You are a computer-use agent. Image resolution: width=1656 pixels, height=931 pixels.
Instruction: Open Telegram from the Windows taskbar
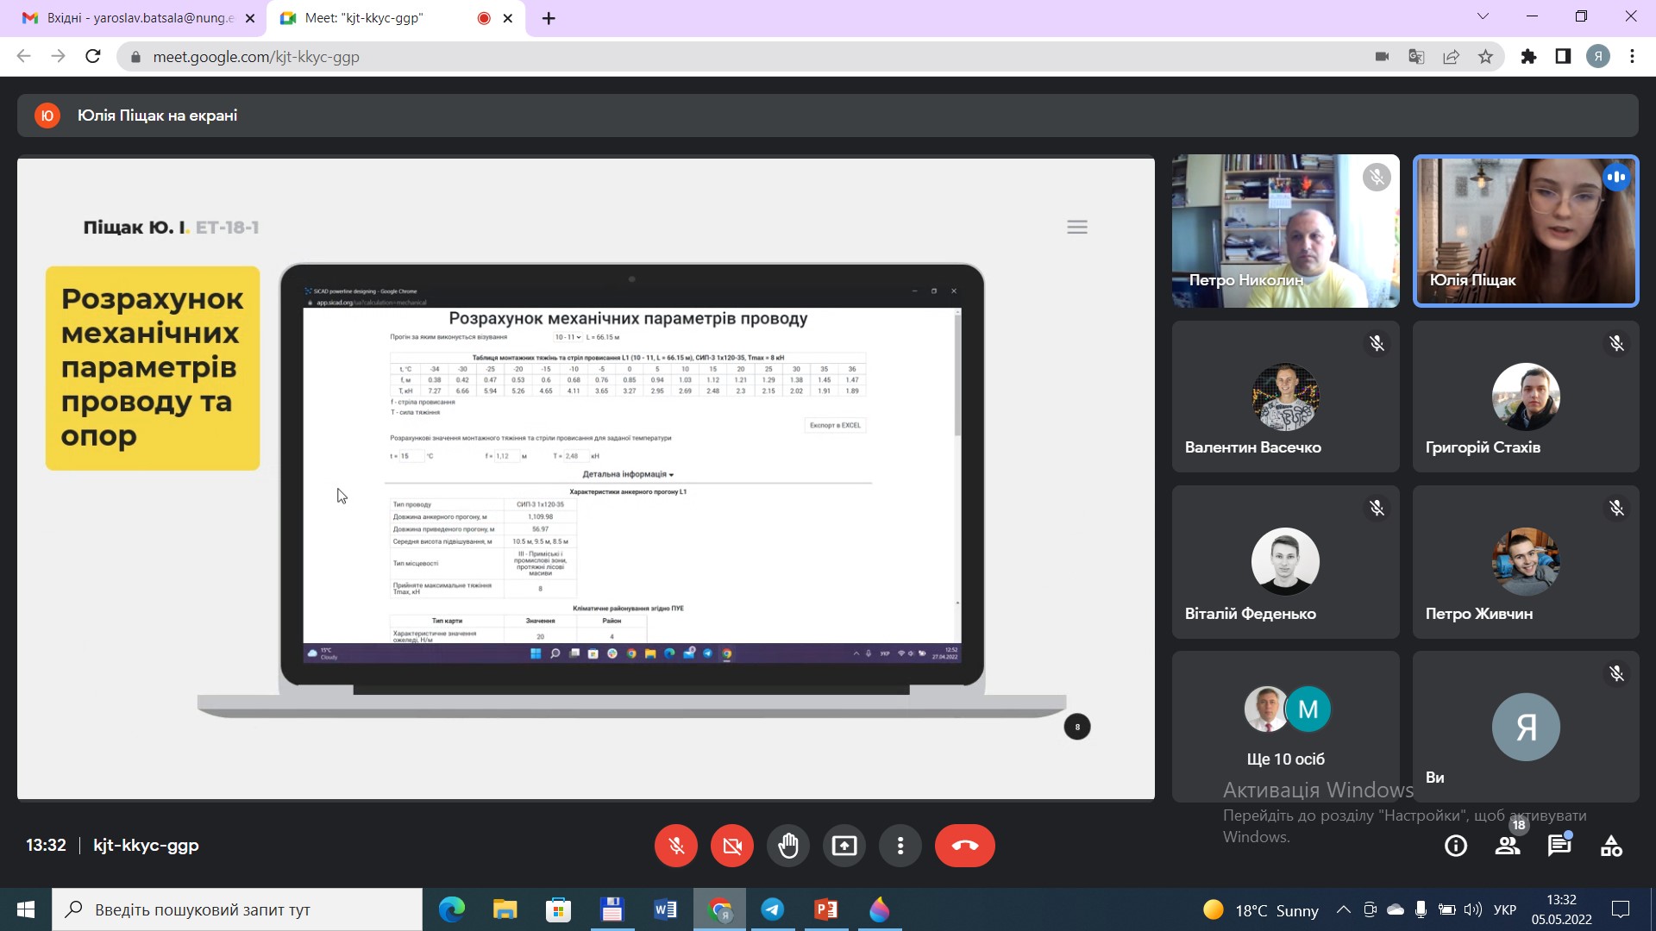[x=772, y=909]
